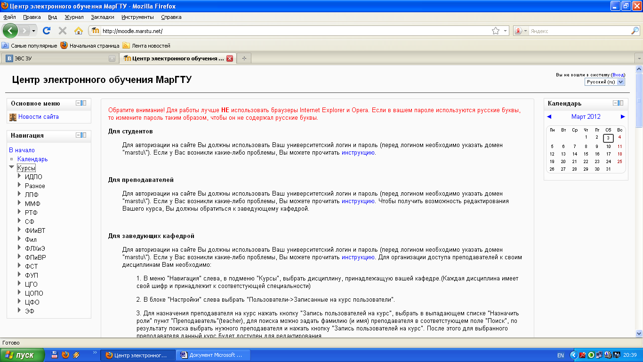The width and height of the screenshot is (643, 362).
Task: Go to the Home page icon
Action: click(79, 31)
